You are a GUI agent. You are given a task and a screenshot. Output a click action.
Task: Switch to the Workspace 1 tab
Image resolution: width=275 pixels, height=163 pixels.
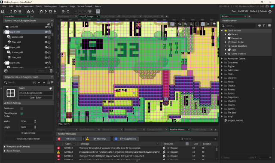click(64, 16)
